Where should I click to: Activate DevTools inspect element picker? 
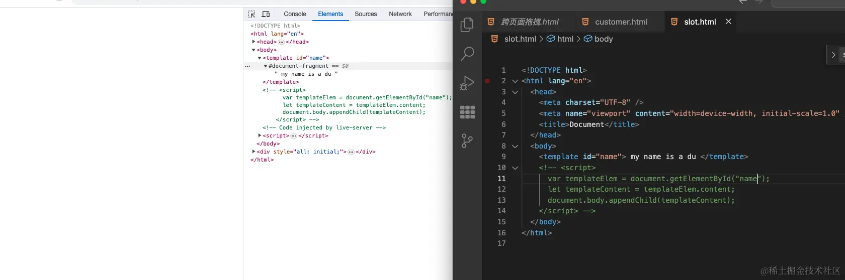(251, 14)
